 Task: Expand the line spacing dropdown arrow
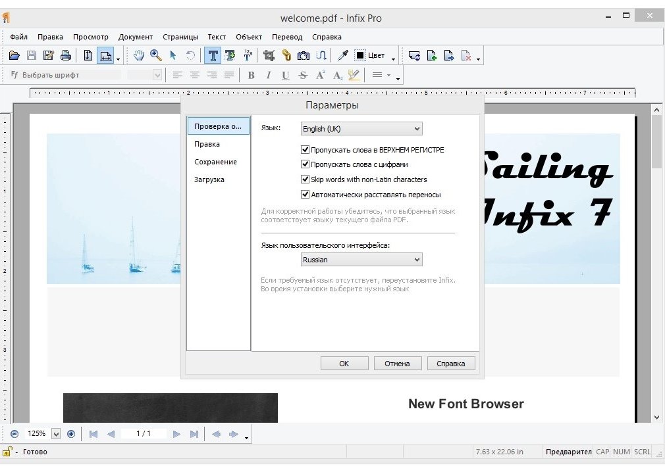[x=388, y=75]
